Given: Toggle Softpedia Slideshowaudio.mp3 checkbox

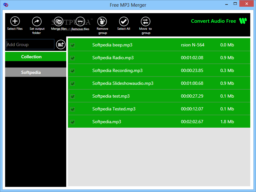Looking at the screenshot, I should tap(73, 84).
